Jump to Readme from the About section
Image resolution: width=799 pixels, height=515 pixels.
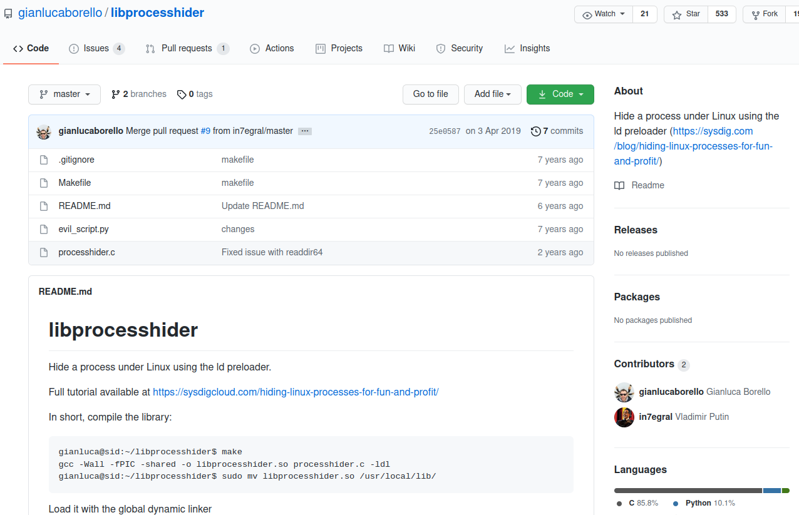pyautogui.click(x=639, y=185)
